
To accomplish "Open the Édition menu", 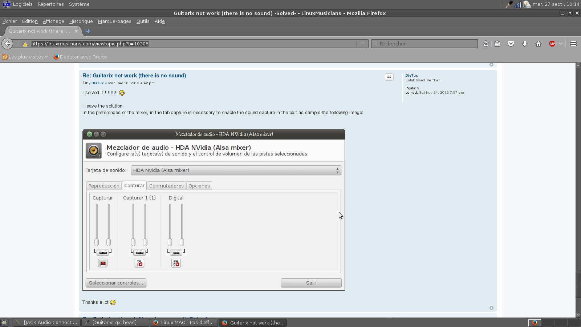I will point(30,21).
